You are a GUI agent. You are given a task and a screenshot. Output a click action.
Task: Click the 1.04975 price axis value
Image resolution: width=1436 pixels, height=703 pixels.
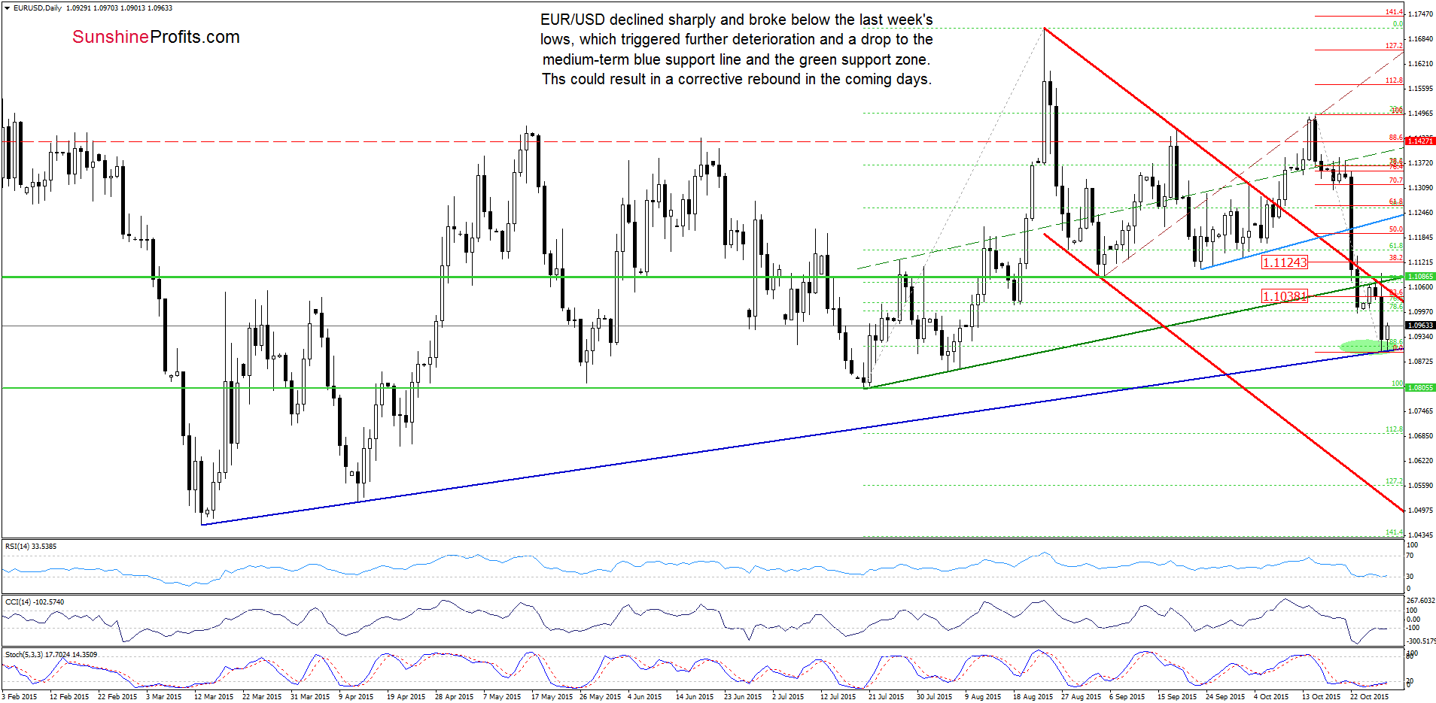(x=1421, y=511)
